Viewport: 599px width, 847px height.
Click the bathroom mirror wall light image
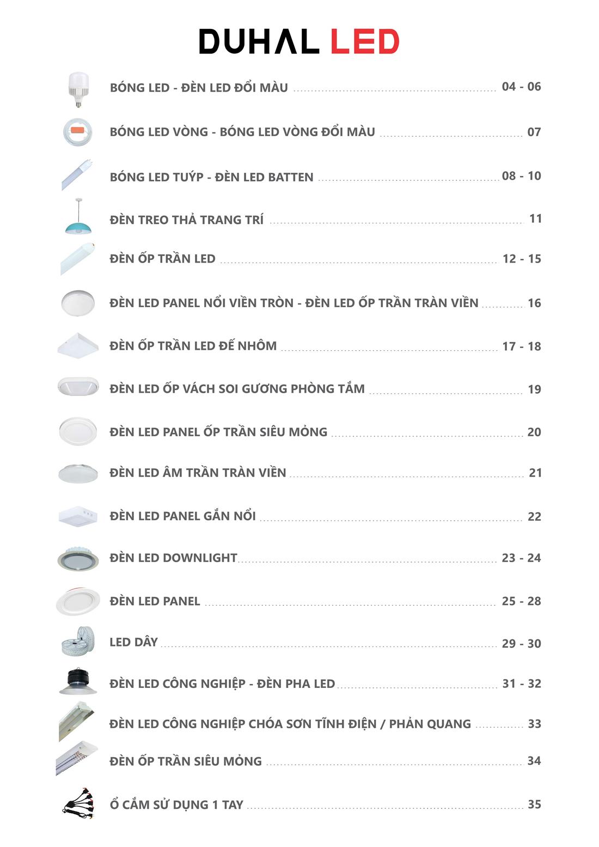coord(78,386)
